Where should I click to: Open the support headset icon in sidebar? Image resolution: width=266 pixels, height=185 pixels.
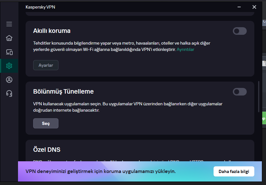point(9,94)
